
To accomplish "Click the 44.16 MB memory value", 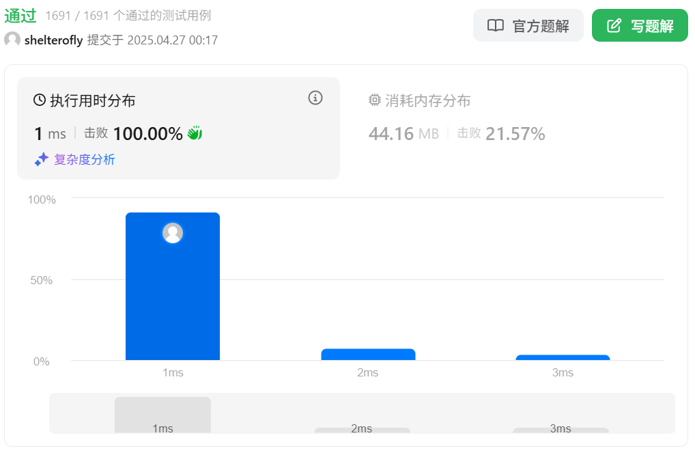I will tap(403, 133).
